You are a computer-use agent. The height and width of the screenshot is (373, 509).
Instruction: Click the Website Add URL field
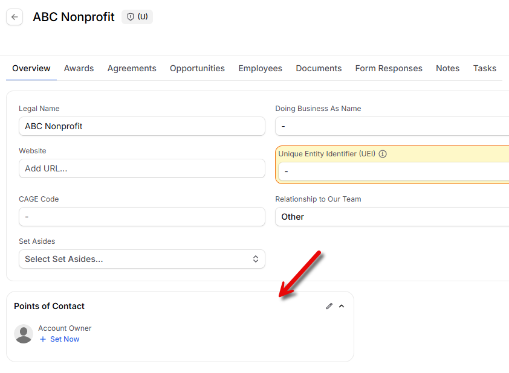(142, 168)
